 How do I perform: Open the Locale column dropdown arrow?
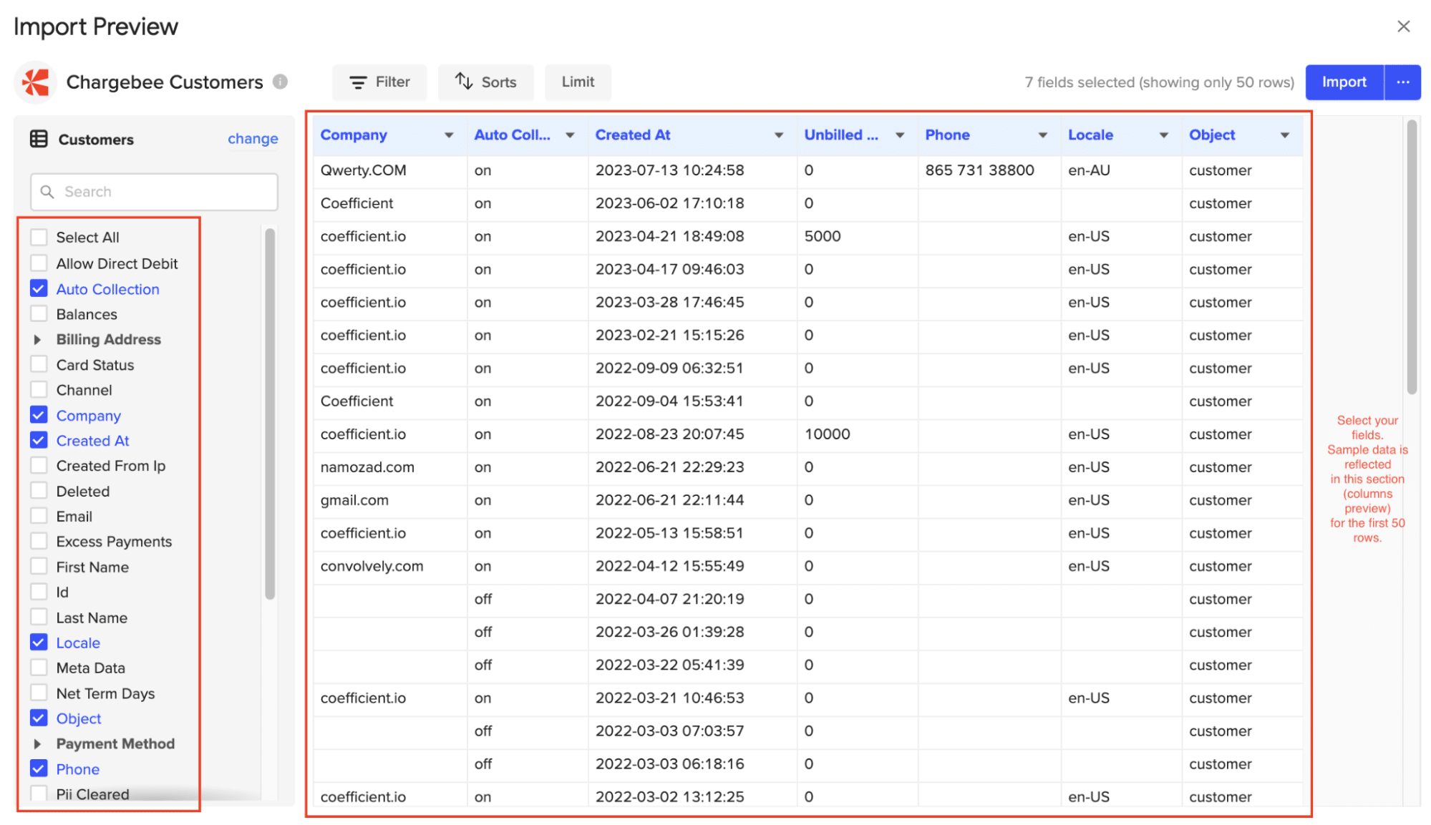[x=1164, y=135]
